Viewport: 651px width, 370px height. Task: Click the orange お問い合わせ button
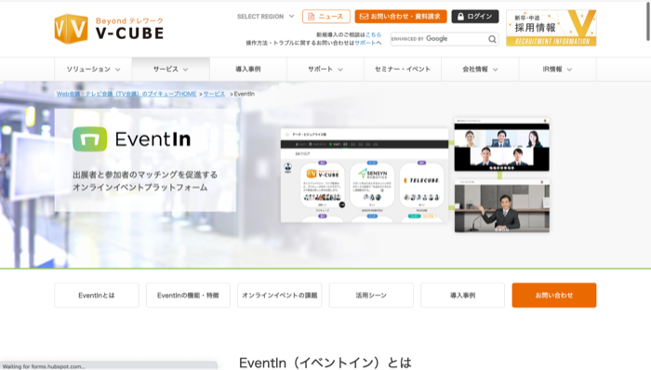pyautogui.click(x=554, y=296)
